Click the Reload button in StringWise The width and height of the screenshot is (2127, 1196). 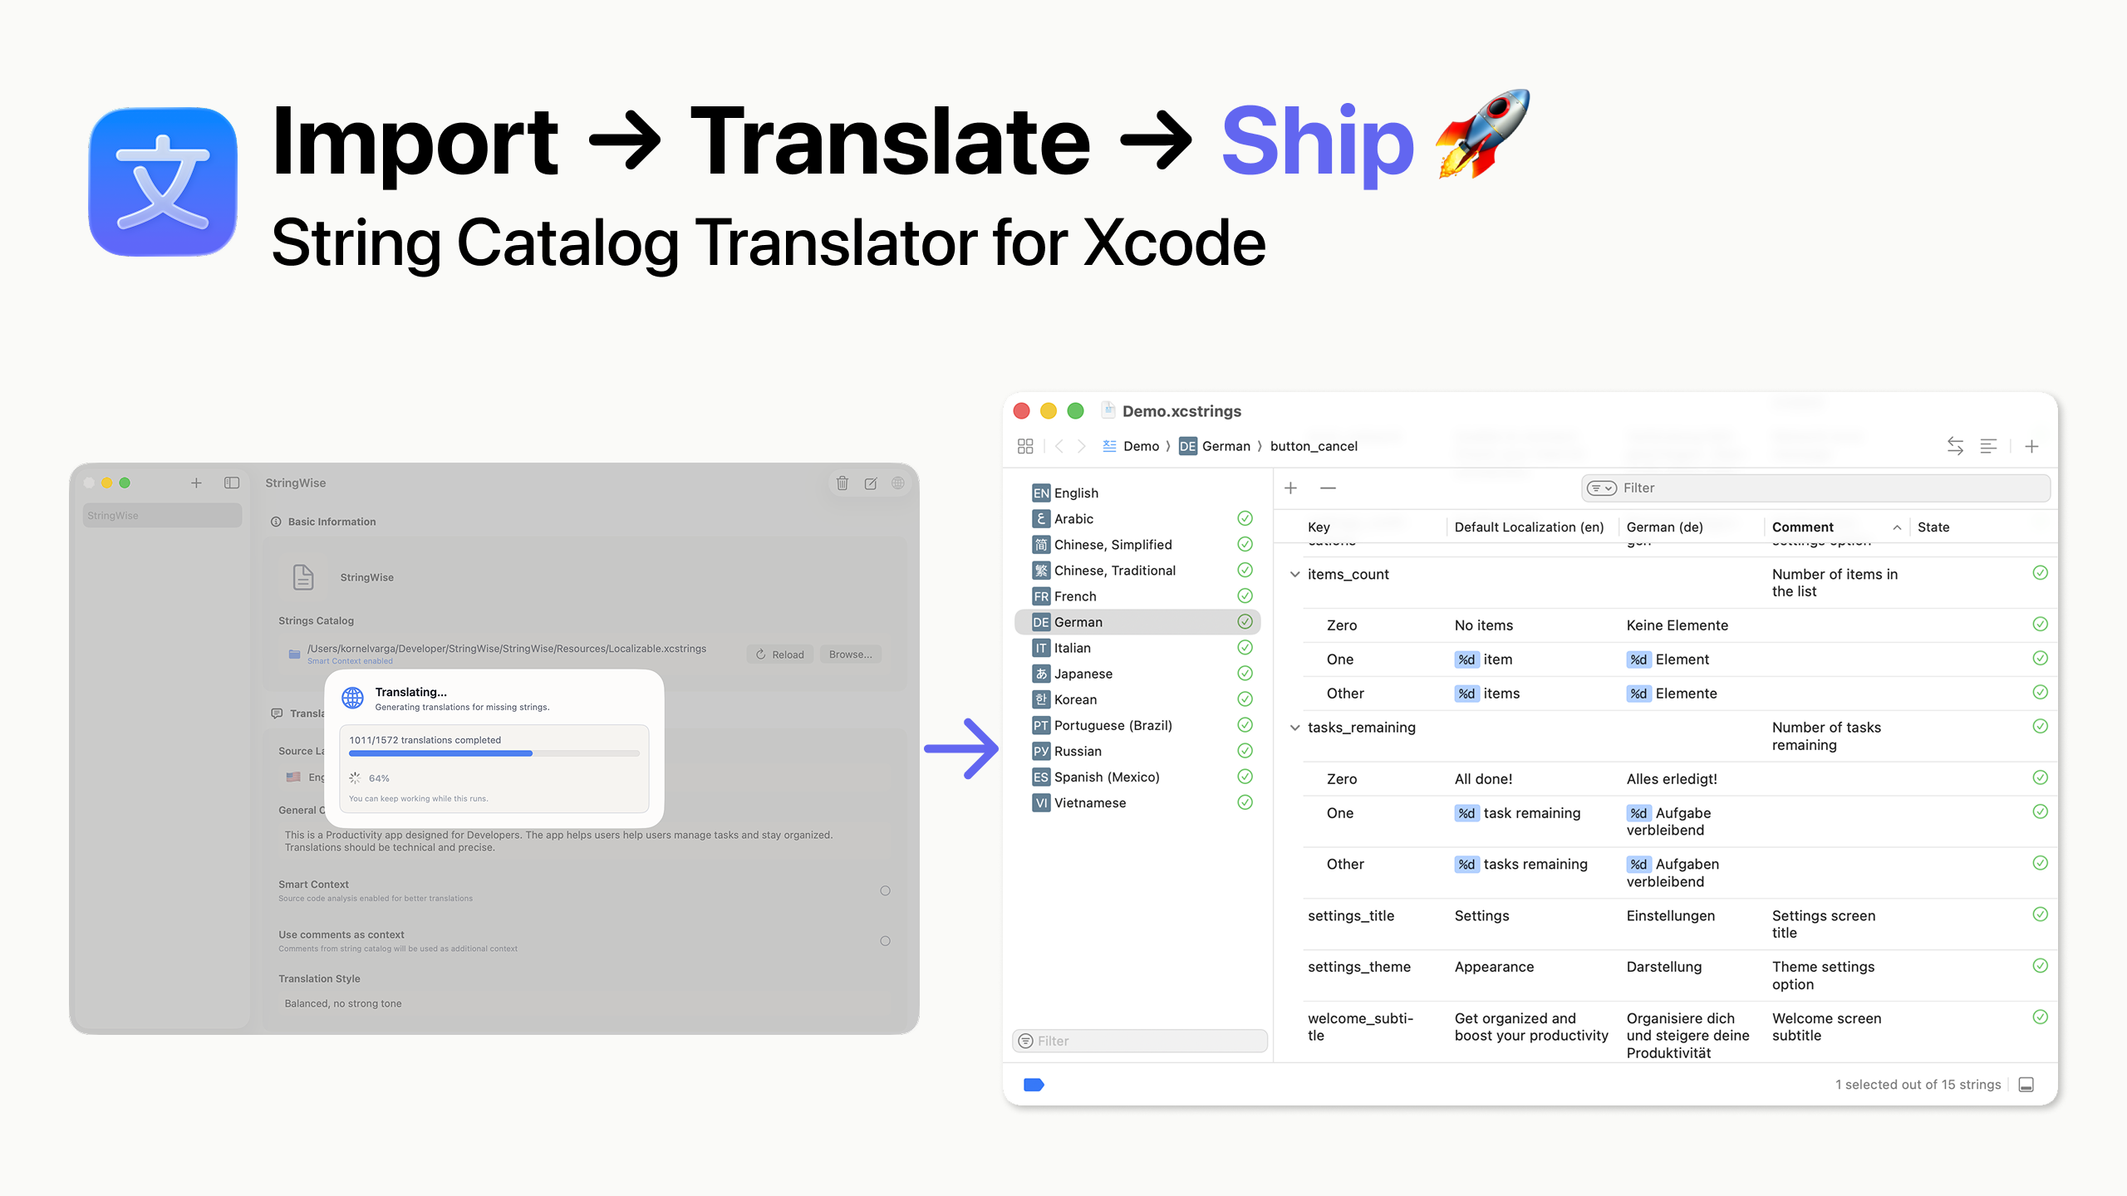coord(780,654)
